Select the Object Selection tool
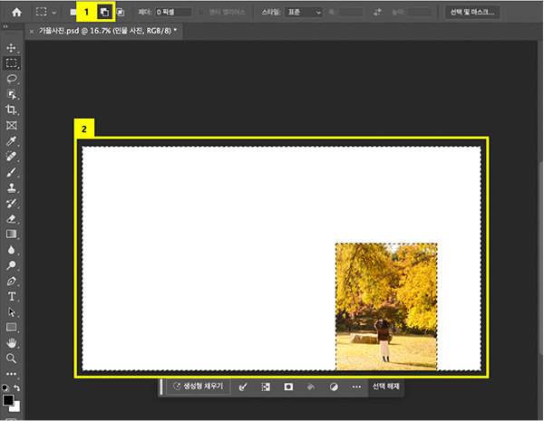Viewport: 544px width, 421px height. point(11,94)
